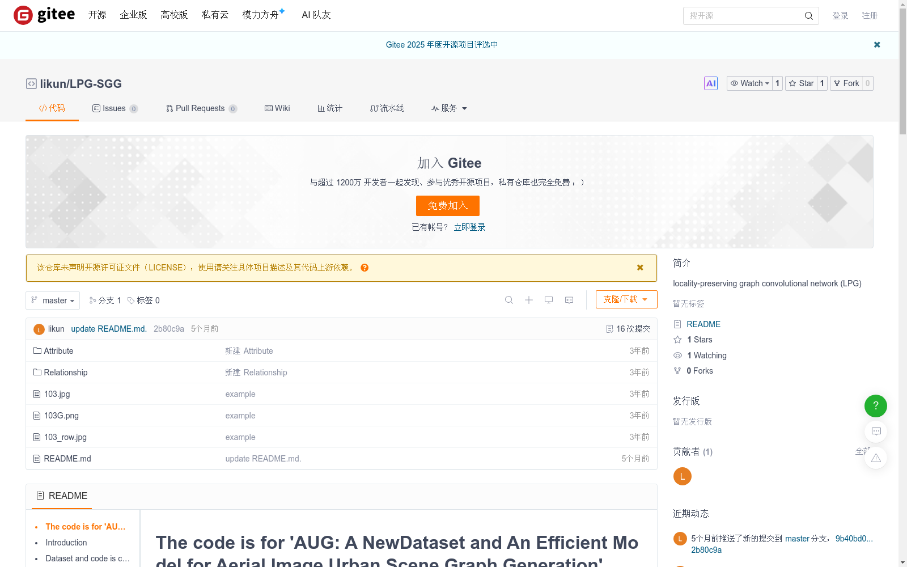The image size is (907, 567).
Task: Click 0 Forks in sidebar
Action: (700, 371)
